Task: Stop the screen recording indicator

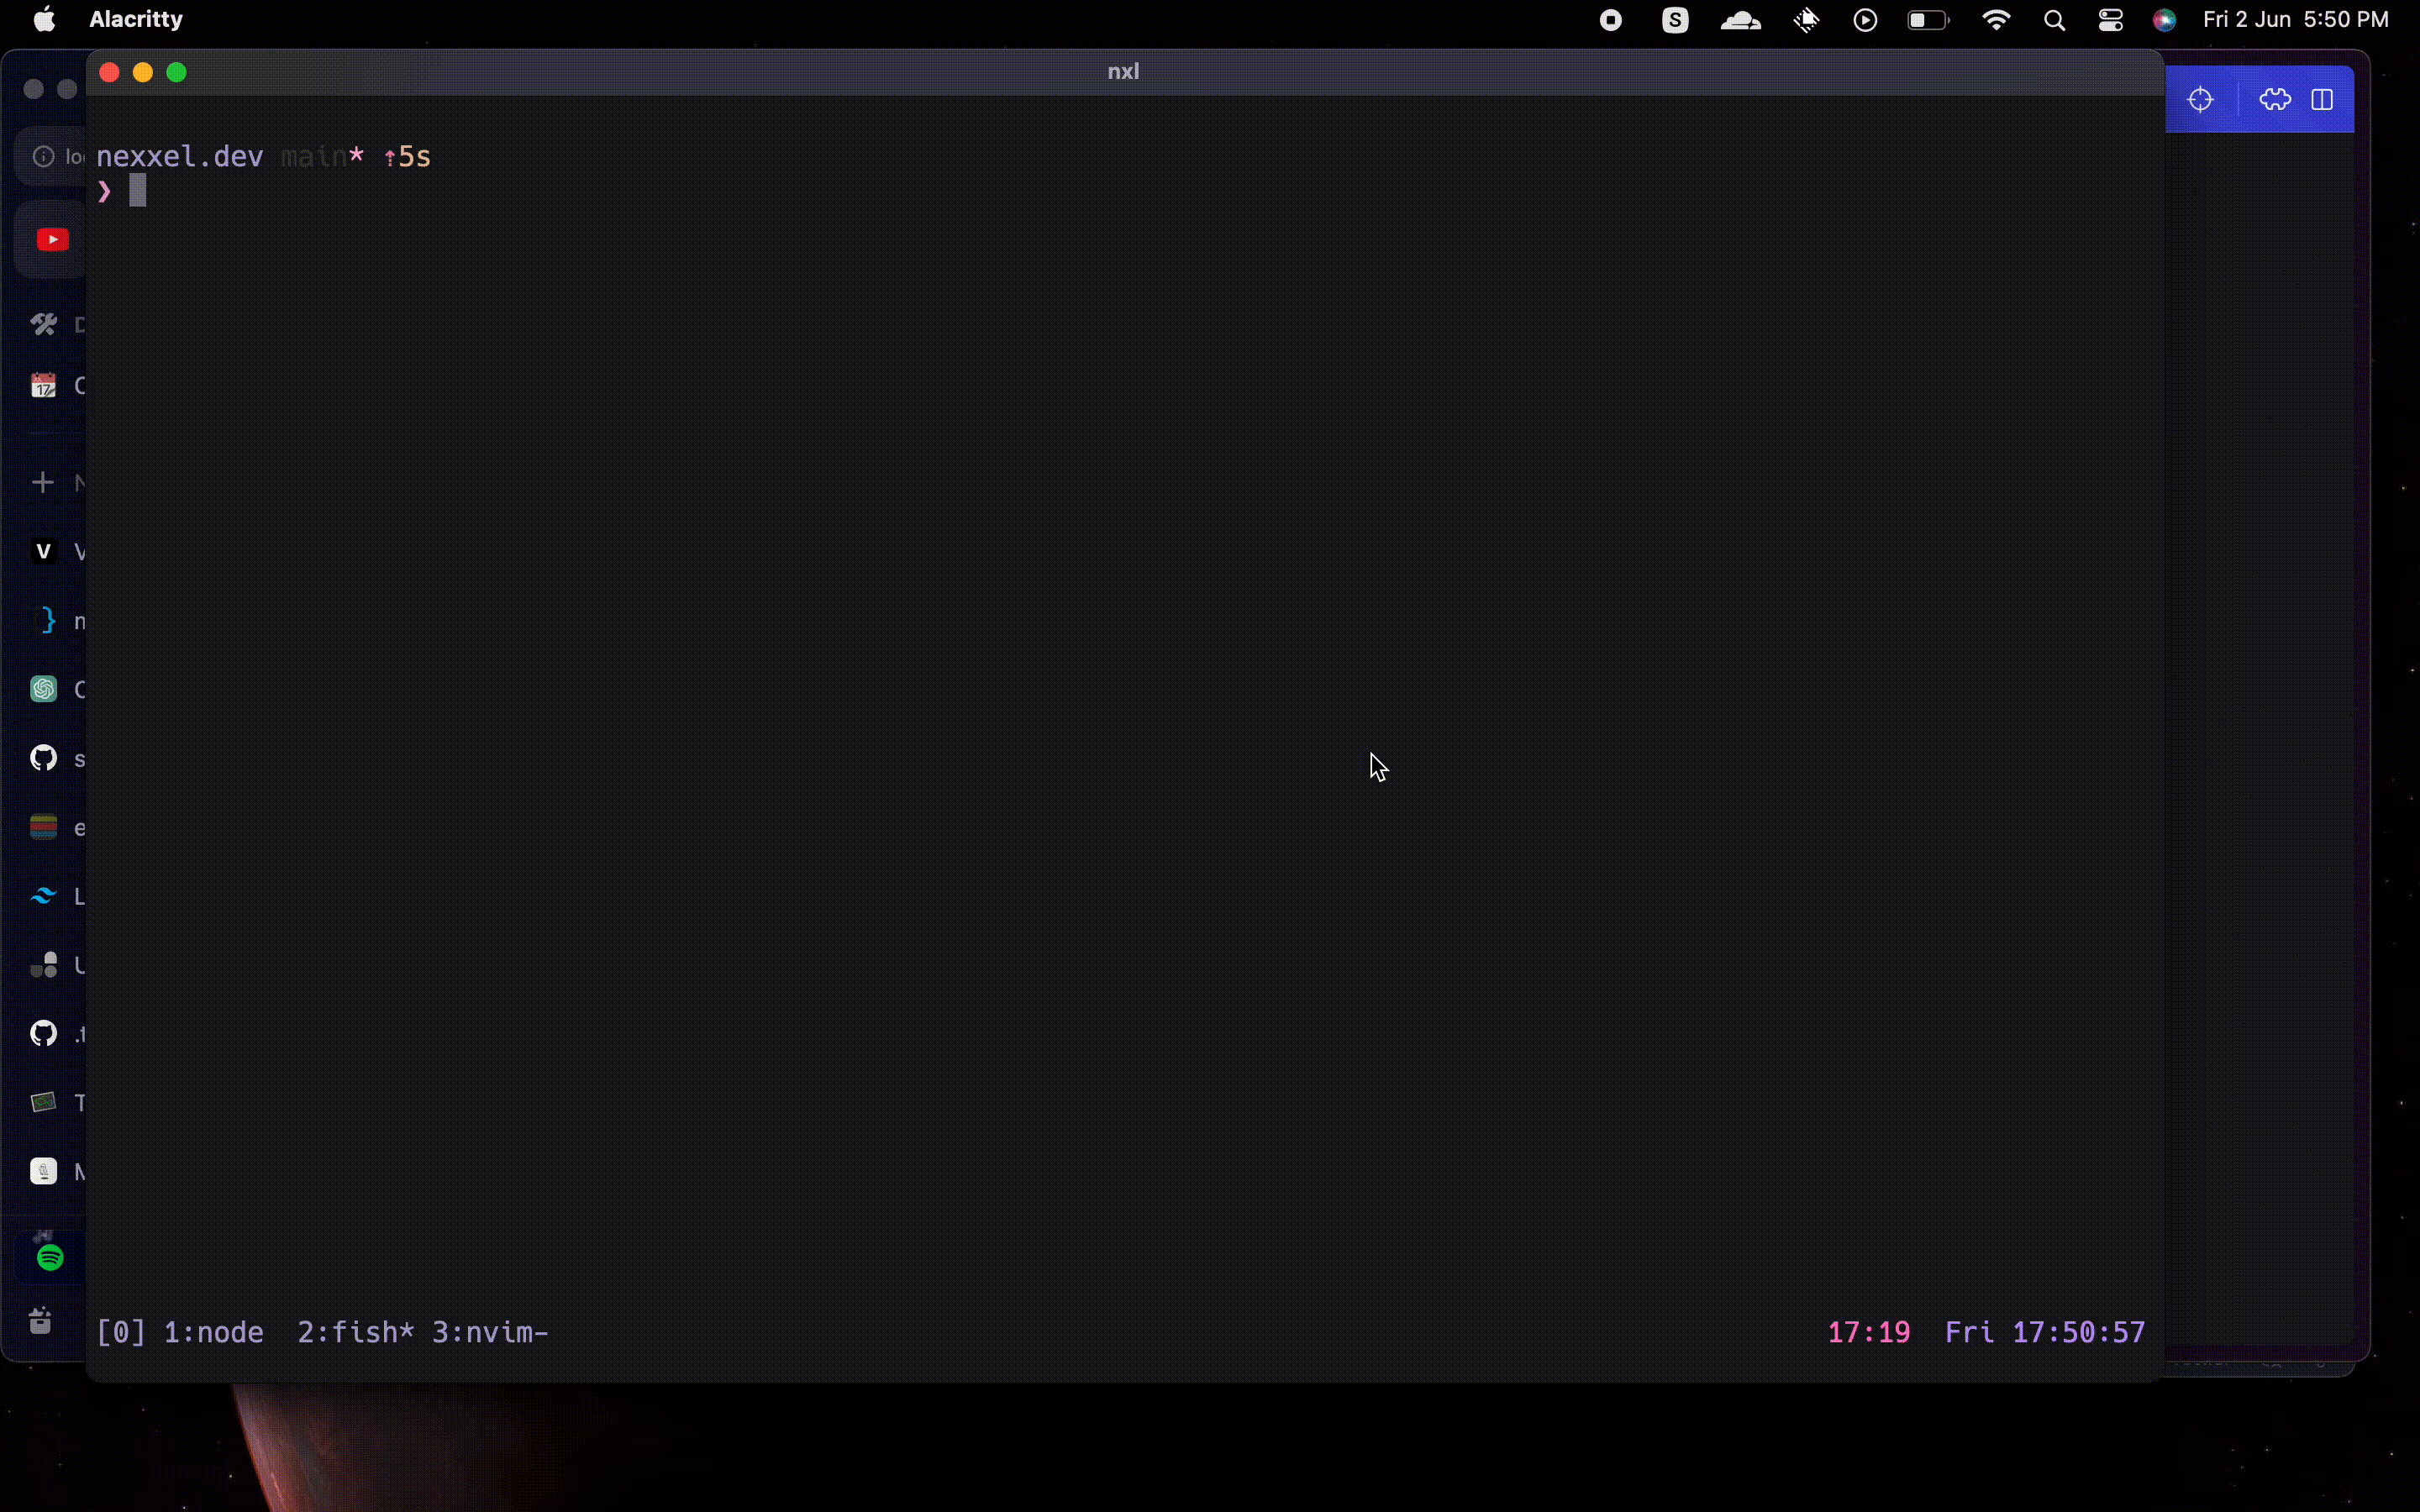Action: [1610, 19]
